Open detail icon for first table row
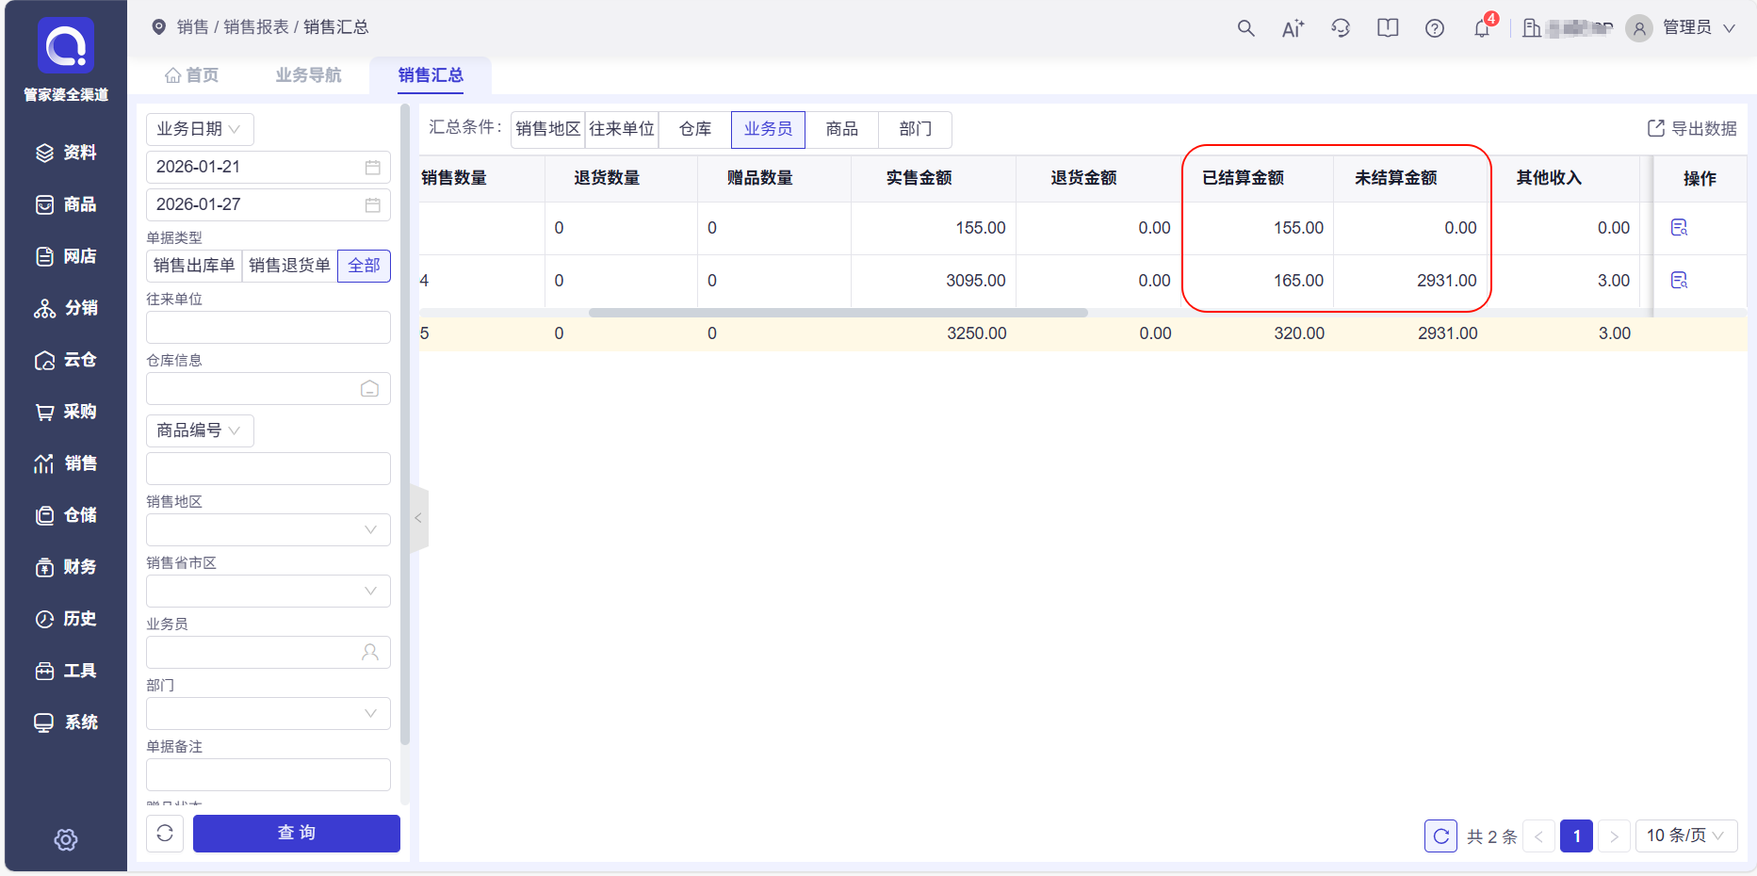The width and height of the screenshot is (1757, 876). point(1679,228)
